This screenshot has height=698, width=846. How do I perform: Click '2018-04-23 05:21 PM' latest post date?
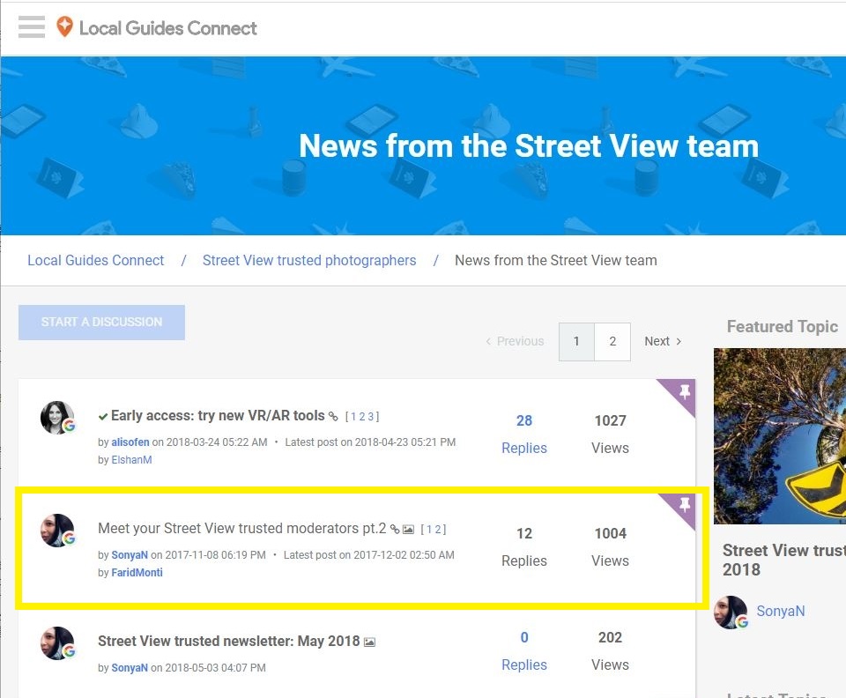tap(405, 442)
